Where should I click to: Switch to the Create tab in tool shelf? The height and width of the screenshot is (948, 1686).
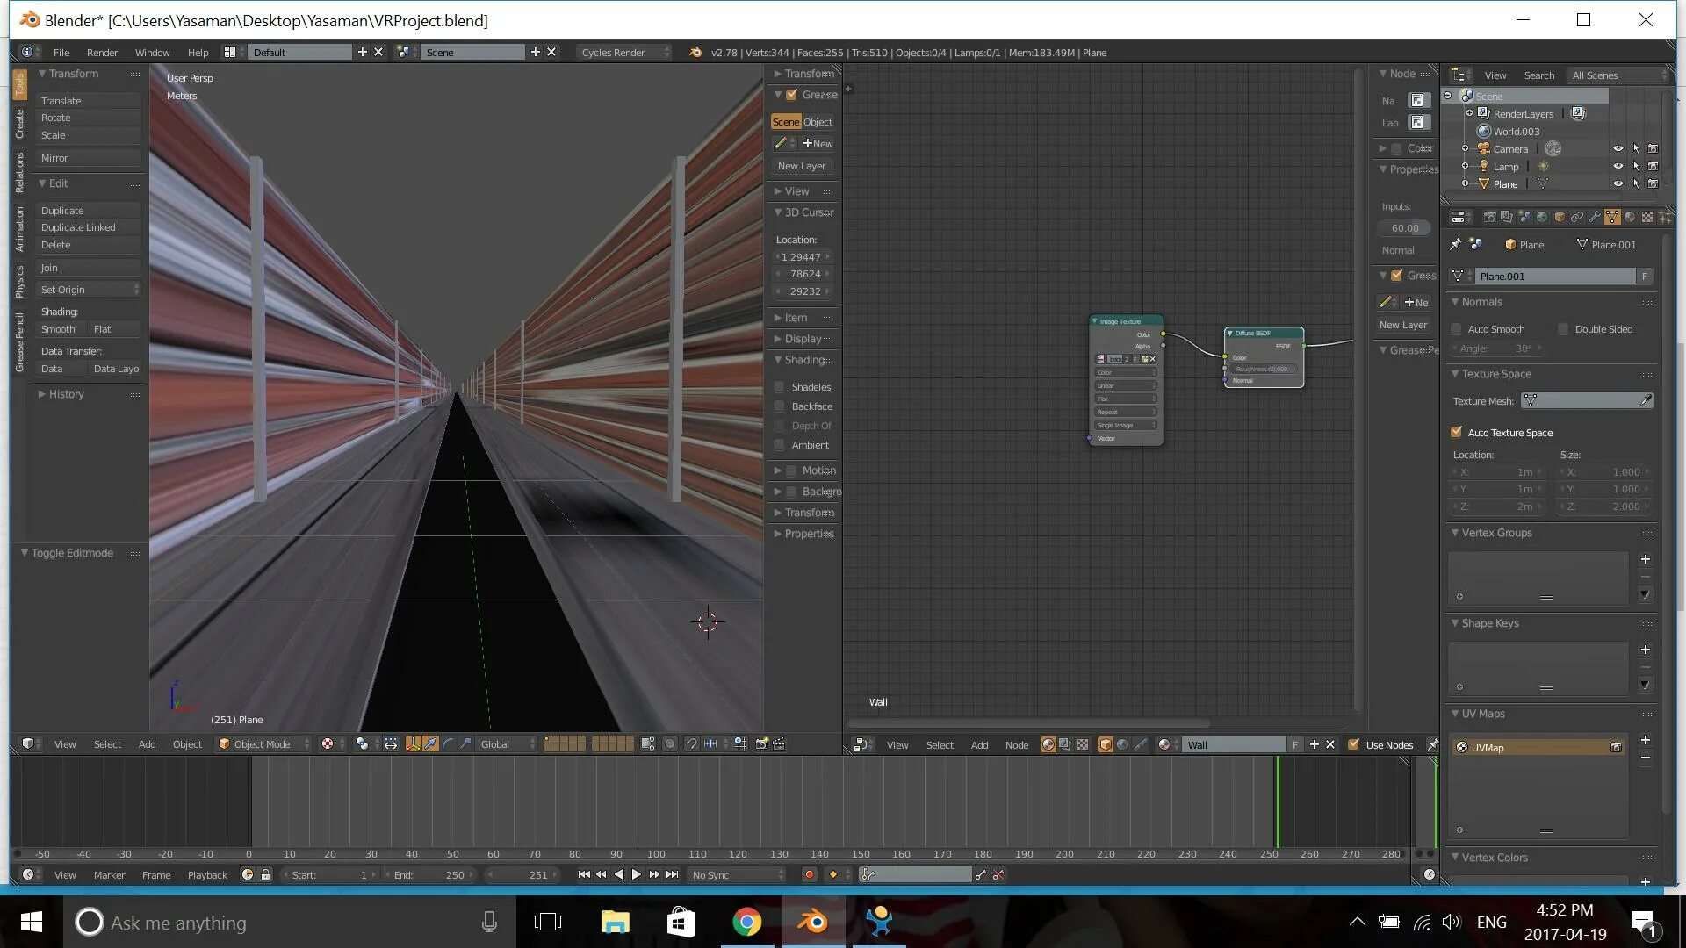19,124
